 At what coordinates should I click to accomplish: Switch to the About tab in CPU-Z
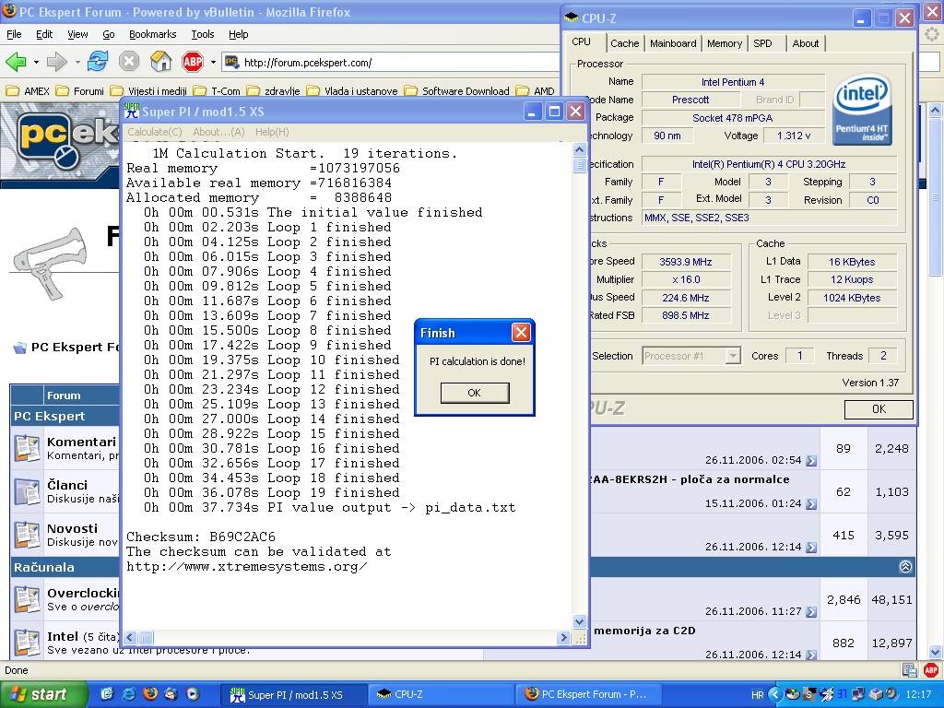pos(805,43)
